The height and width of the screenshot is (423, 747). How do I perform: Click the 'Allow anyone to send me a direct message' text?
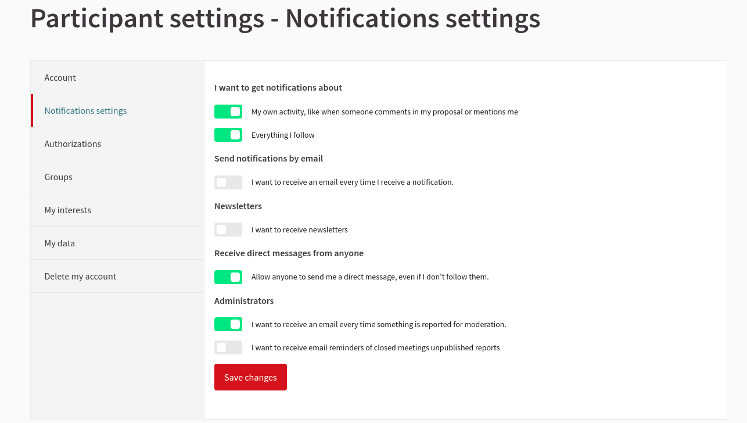pos(370,277)
